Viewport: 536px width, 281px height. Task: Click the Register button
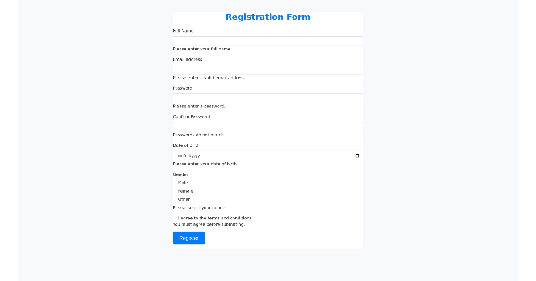point(188,238)
